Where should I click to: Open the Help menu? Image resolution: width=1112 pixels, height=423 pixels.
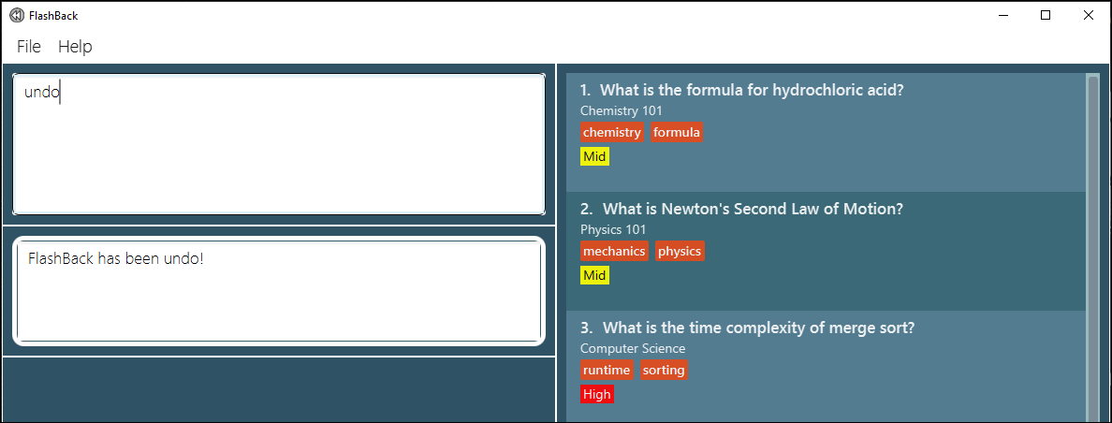(75, 47)
